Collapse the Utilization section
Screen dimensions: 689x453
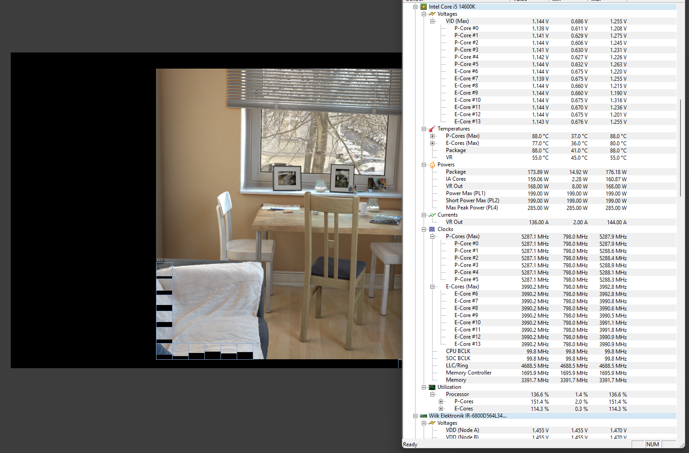[x=424, y=387]
